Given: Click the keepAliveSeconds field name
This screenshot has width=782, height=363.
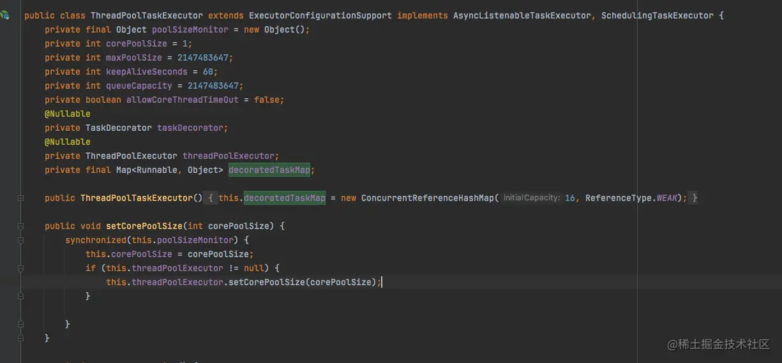Looking at the screenshot, I should [x=147, y=71].
